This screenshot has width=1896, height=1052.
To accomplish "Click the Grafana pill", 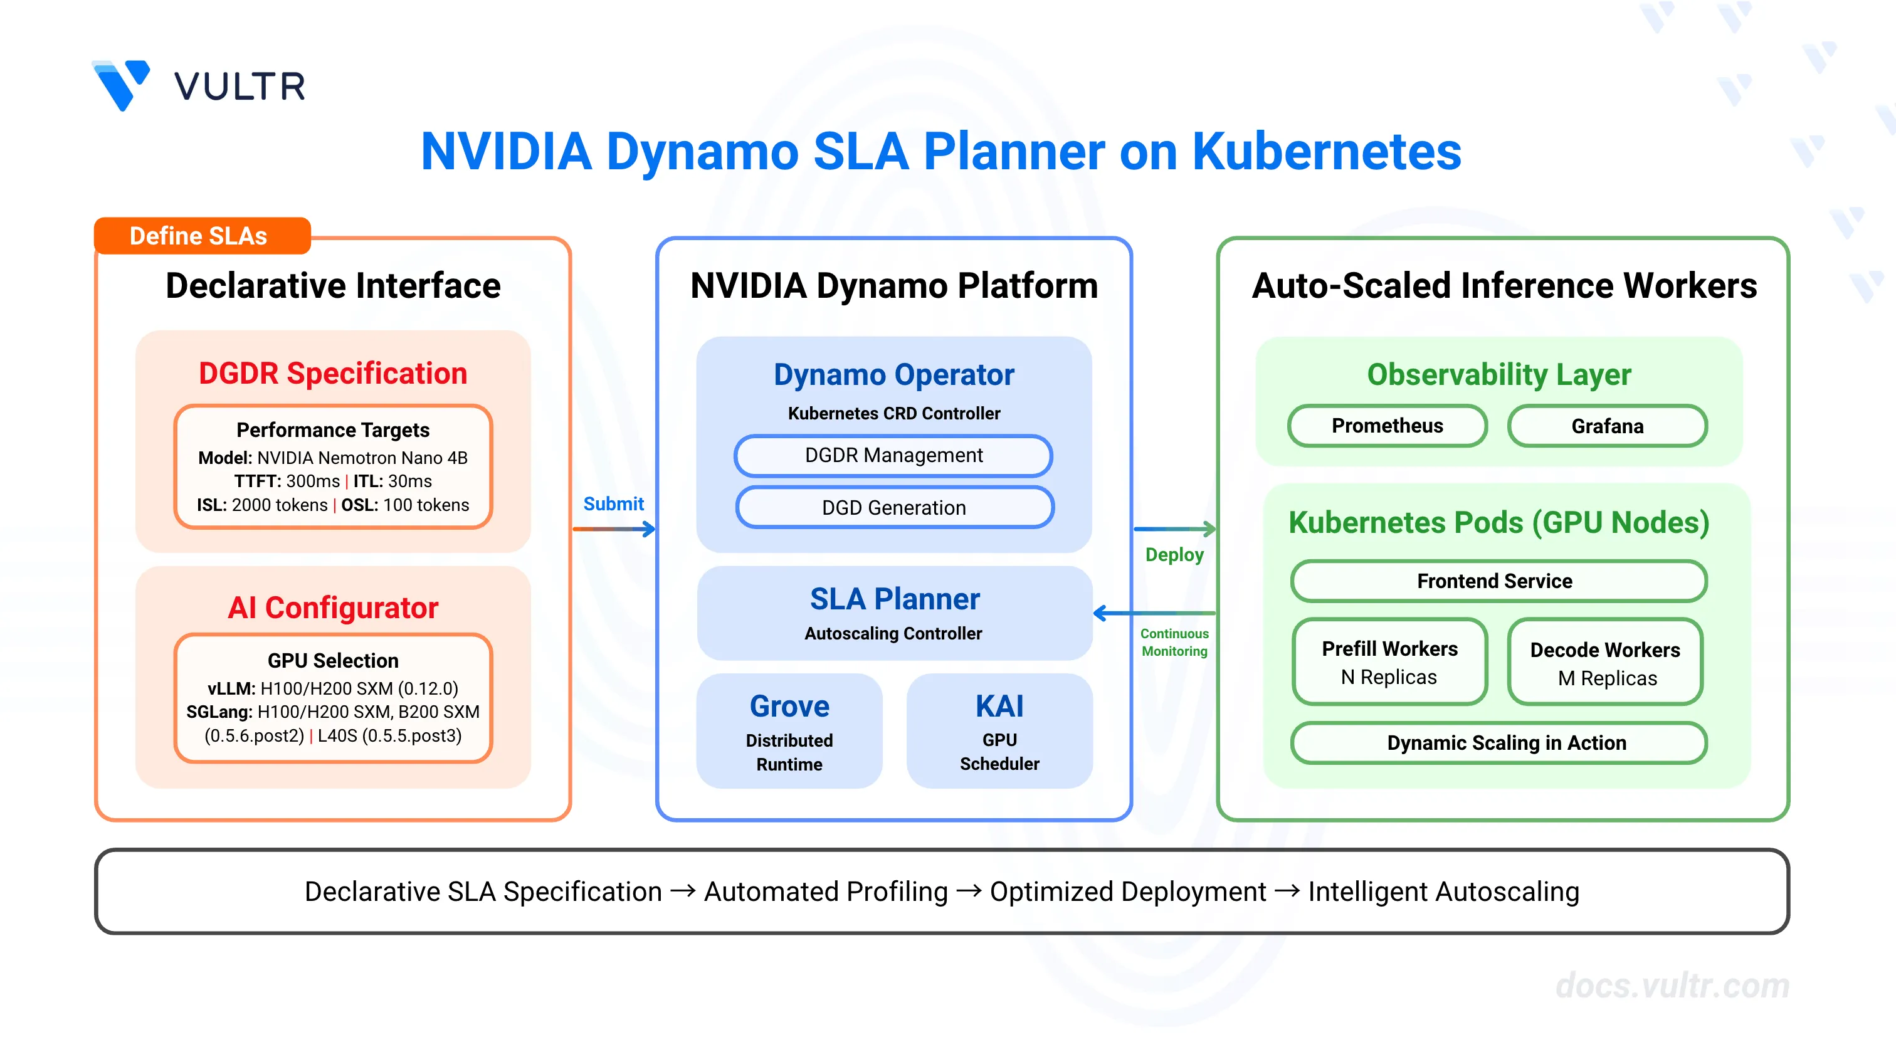I will click(1607, 426).
